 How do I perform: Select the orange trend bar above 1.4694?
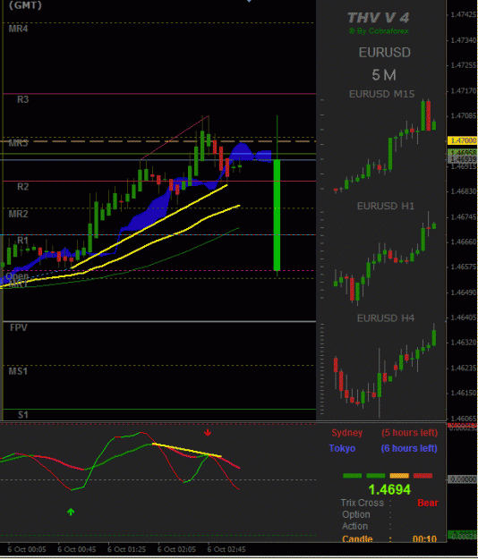pyautogui.click(x=399, y=476)
